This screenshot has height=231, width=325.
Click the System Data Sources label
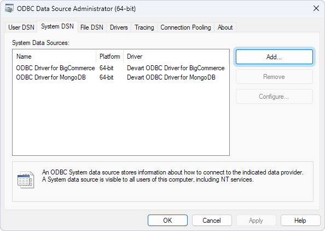click(40, 43)
